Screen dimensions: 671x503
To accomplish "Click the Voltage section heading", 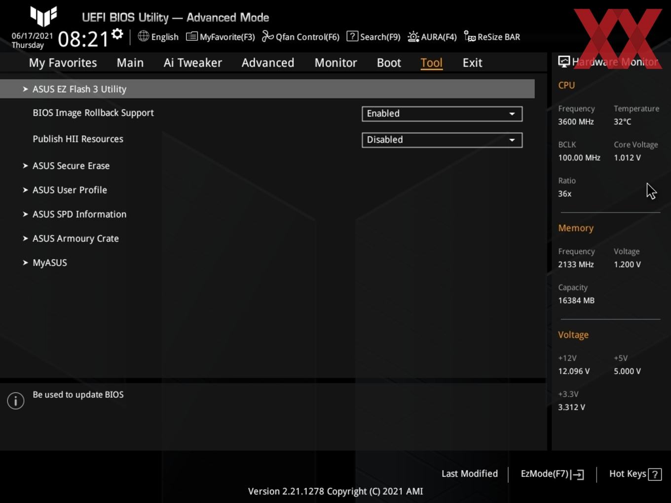I will (x=573, y=335).
